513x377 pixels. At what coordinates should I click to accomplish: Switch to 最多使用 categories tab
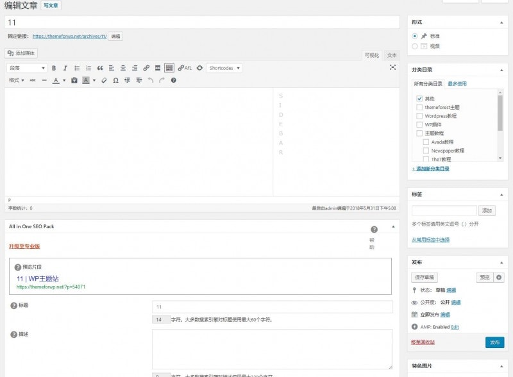(457, 83)
